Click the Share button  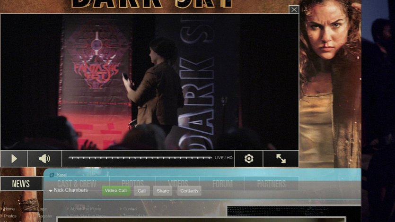(x=162, y=191)
